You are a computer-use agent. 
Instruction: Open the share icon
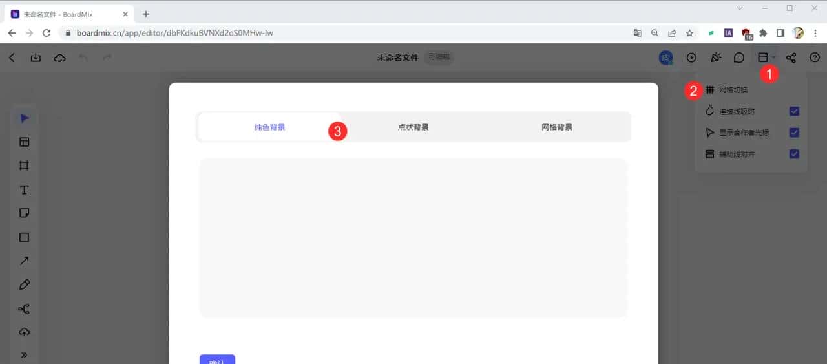pos(791,58)
